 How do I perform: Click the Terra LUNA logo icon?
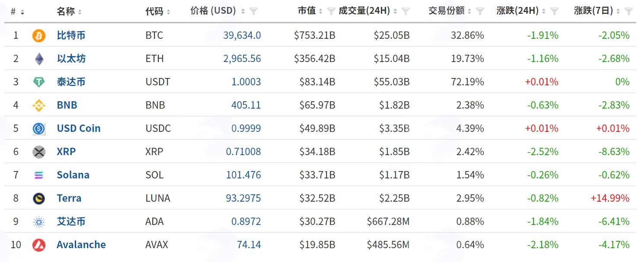(39, 198)
